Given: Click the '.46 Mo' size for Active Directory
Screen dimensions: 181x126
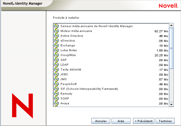Looking at the screenshot, I should point(163,36).
